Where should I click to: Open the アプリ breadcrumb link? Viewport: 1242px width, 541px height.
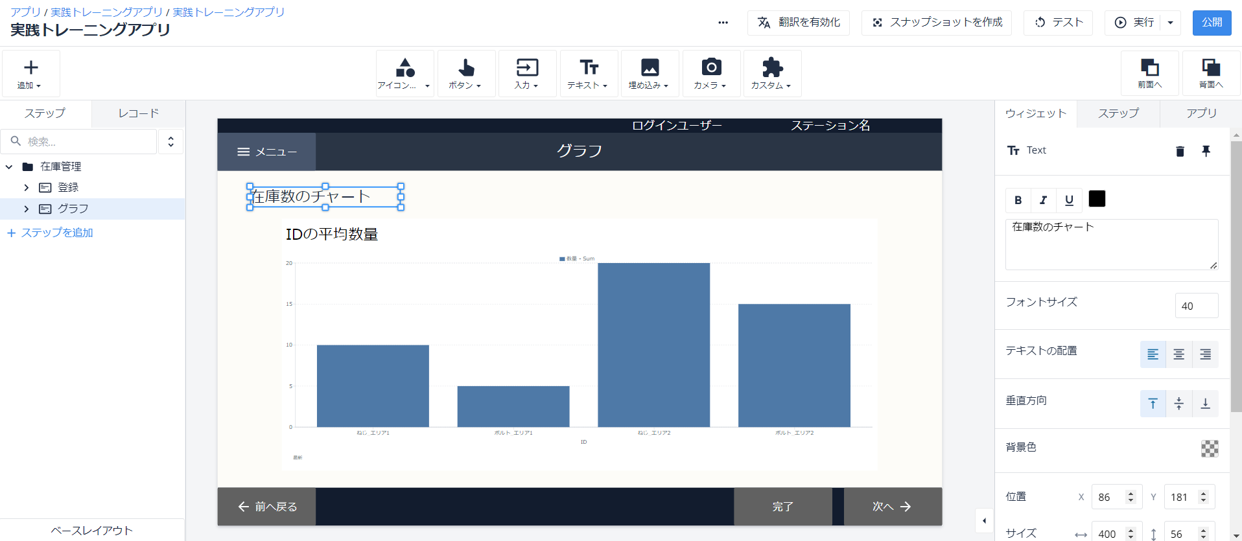point(26,12)
